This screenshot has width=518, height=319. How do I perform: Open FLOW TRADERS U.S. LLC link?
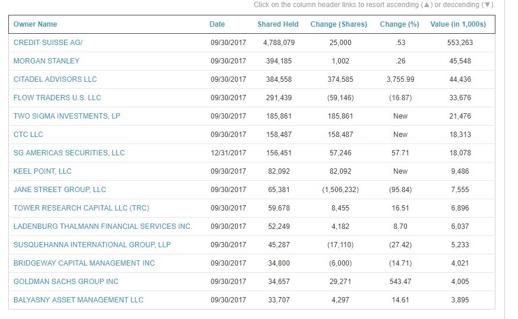coord(57,98)
